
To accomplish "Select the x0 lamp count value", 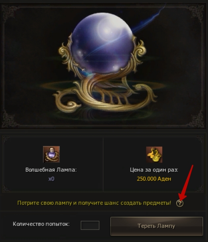I will click(51, 179).
